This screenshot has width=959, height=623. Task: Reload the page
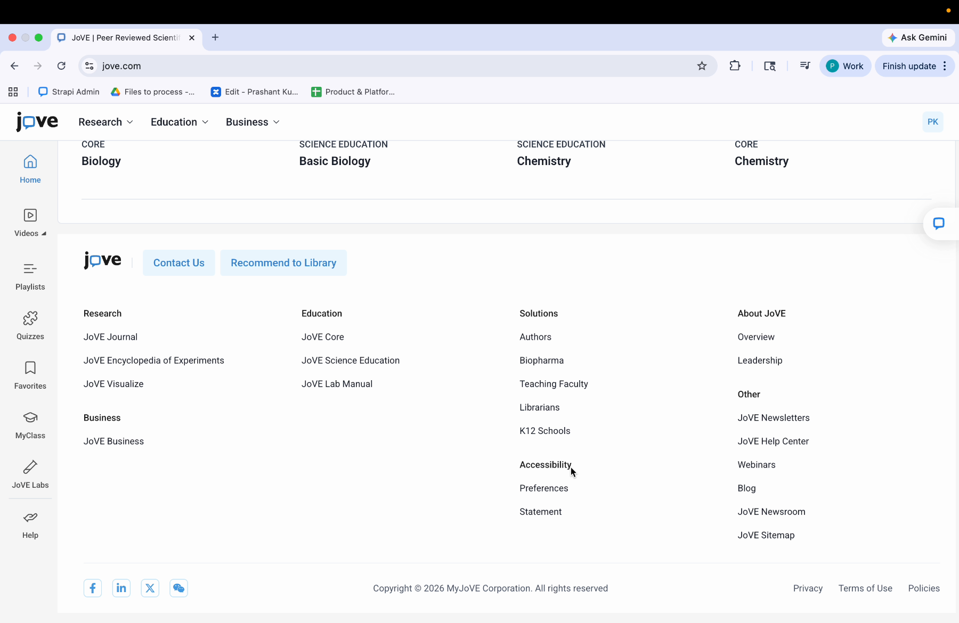pos(61,66)
